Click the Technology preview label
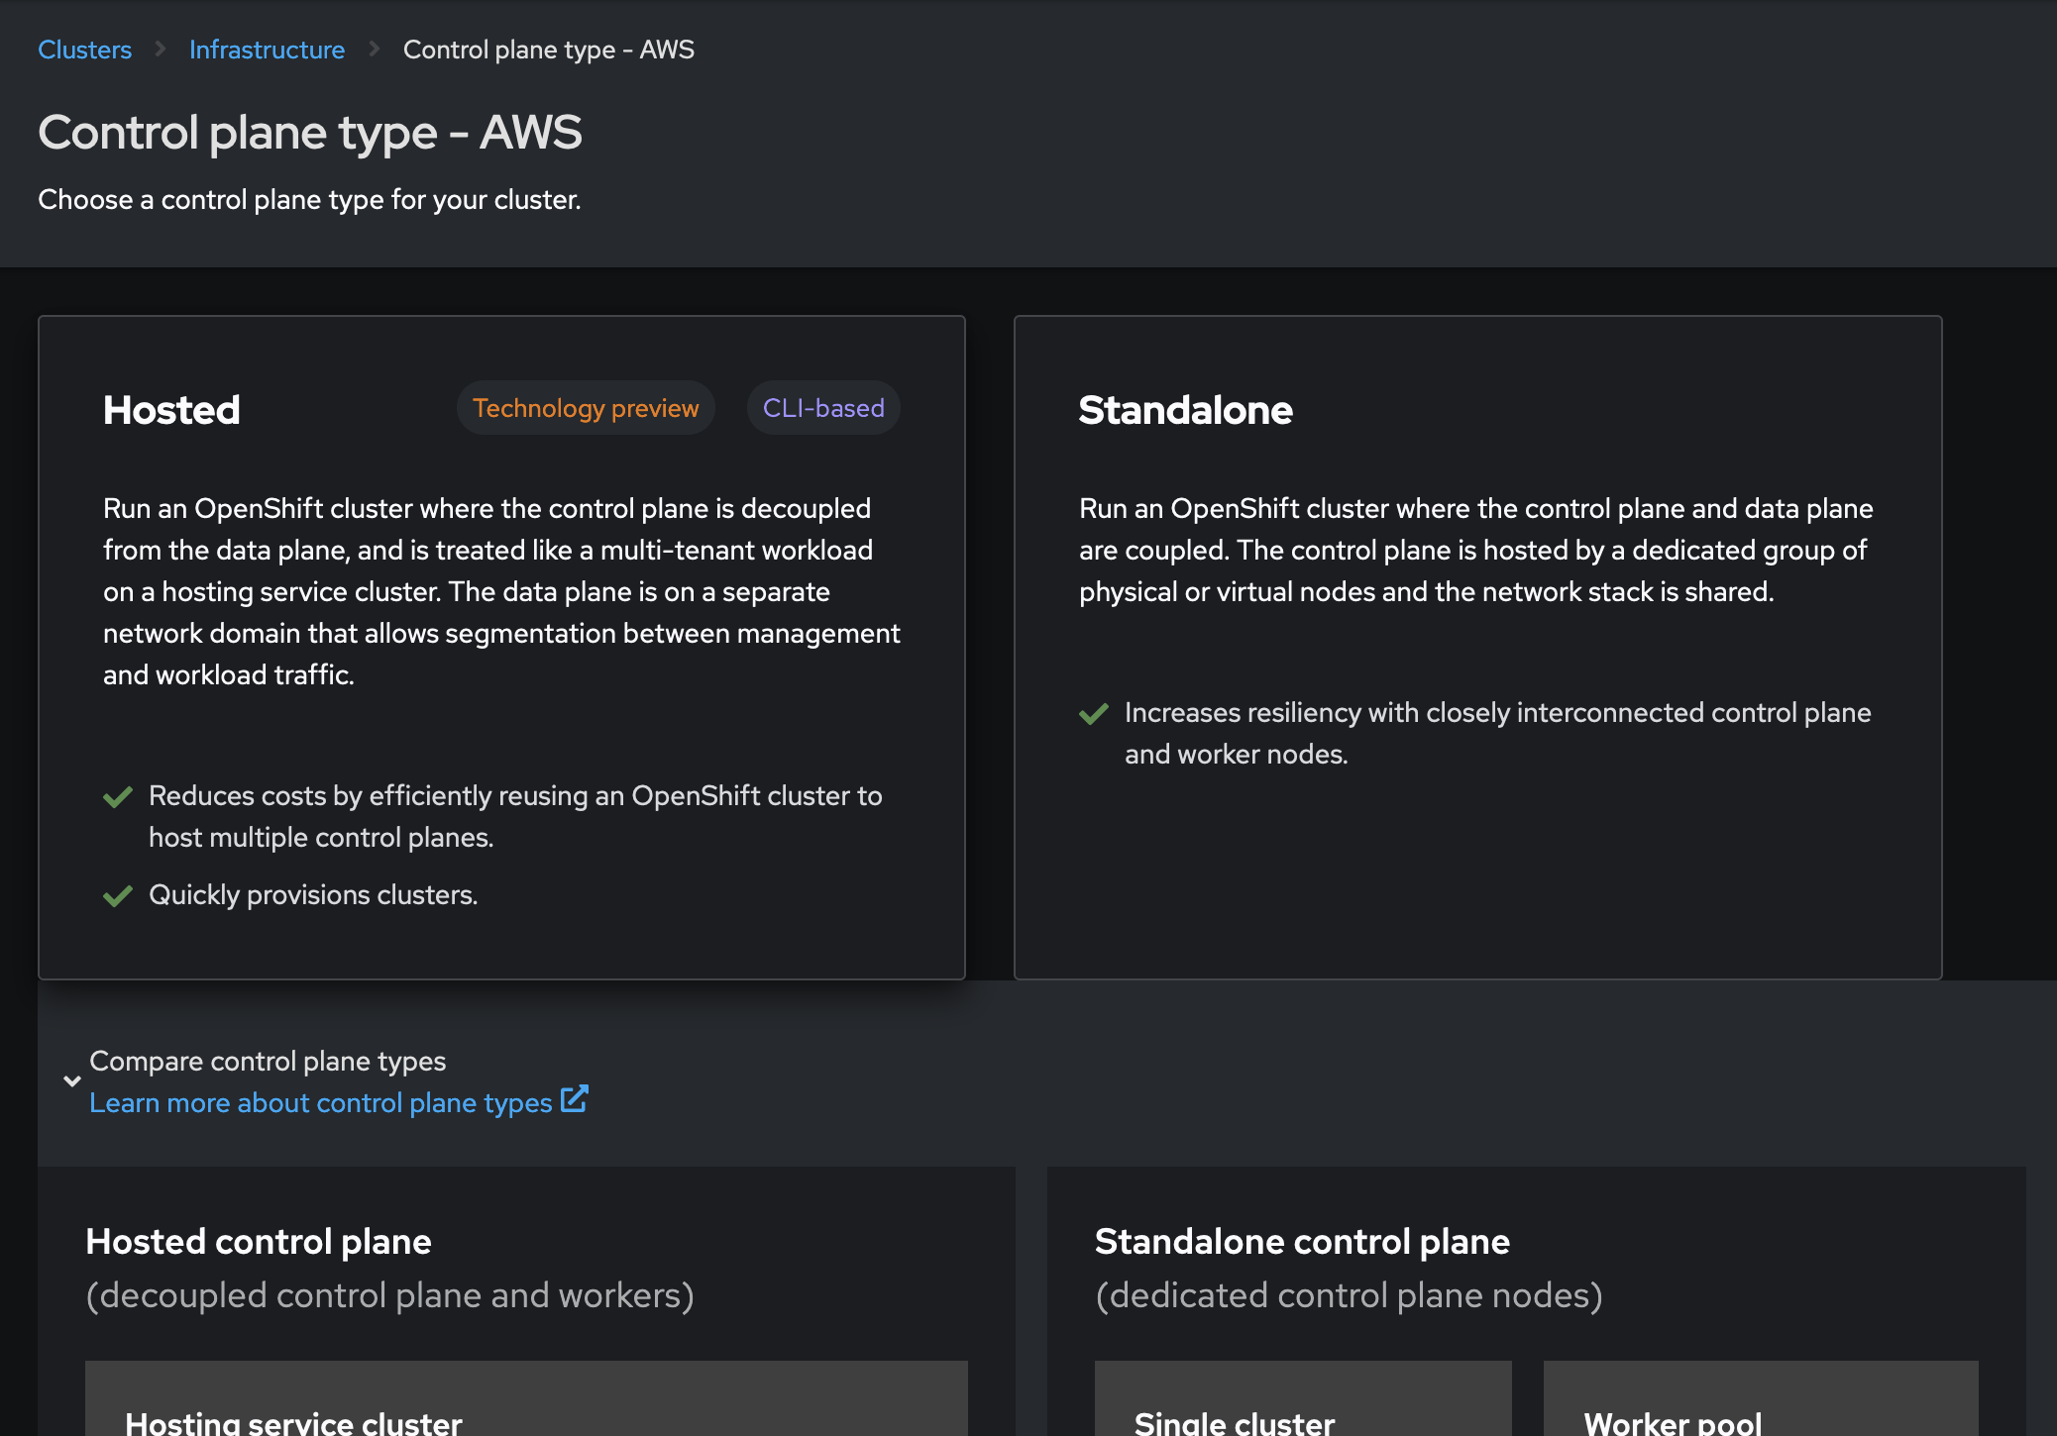Image resolution: width=2057 pixels, height=1436 pixels. [586, 408]
